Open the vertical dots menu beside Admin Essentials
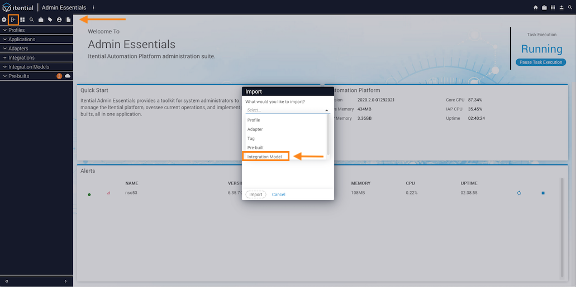576x287 pixels. click(93, 7)
